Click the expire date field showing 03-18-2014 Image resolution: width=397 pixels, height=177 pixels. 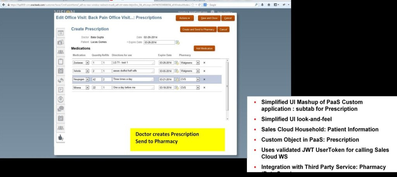[x=166, y=88]
